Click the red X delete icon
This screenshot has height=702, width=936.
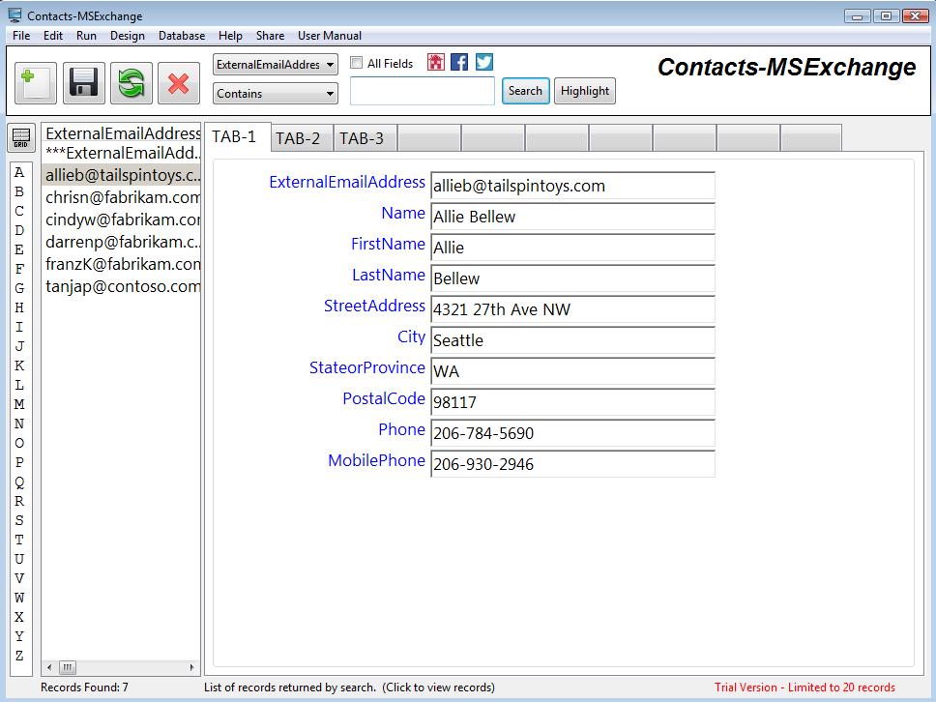tap(179, 83)
